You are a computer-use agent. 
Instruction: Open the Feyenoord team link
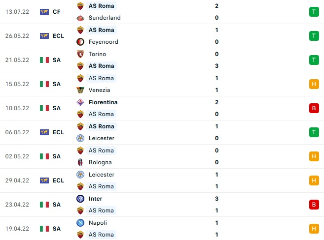104,42
